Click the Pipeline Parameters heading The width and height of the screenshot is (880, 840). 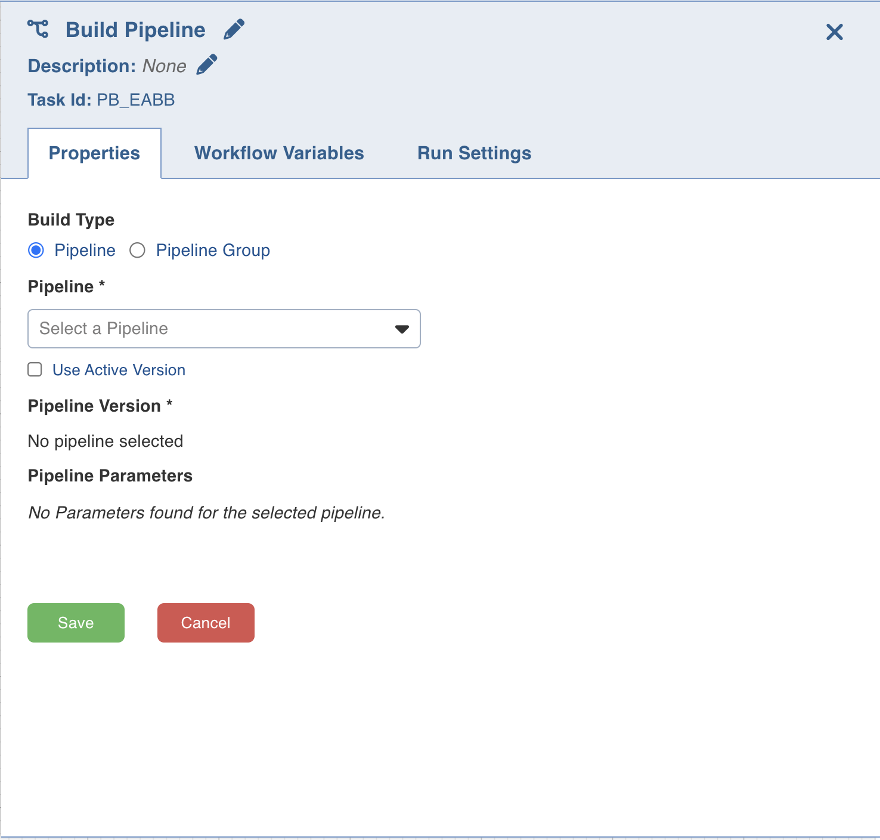click(110, 476)
